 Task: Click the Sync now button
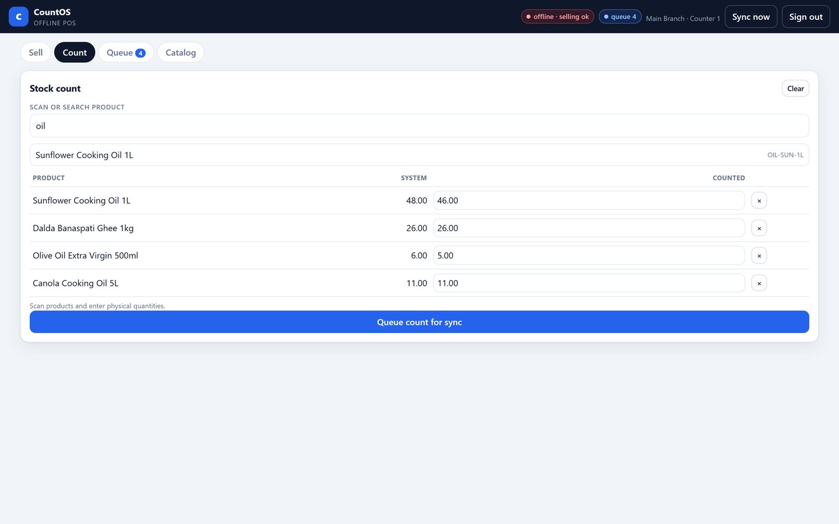click(750, 17)
